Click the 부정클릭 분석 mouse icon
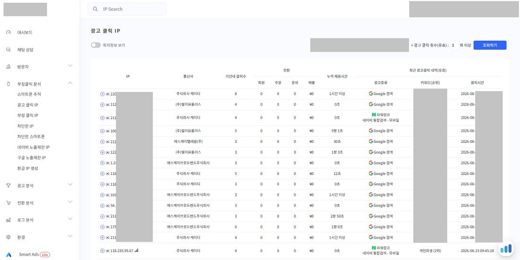This screenshot has height=260, width=520. 9,84
